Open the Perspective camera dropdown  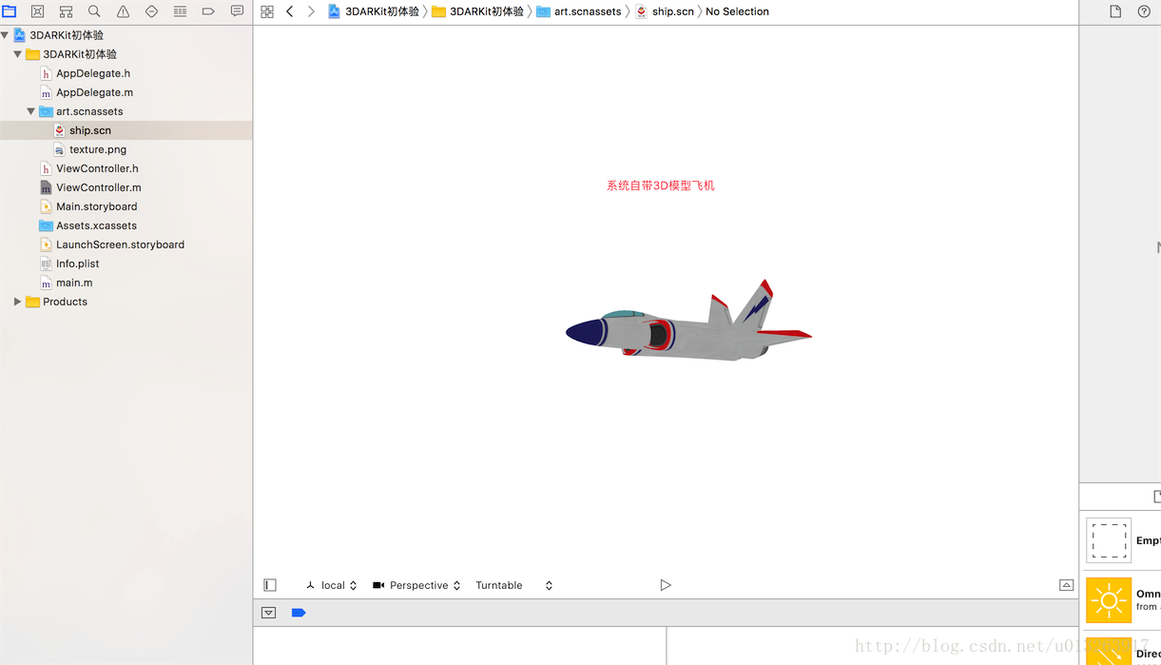pos(417,585)
